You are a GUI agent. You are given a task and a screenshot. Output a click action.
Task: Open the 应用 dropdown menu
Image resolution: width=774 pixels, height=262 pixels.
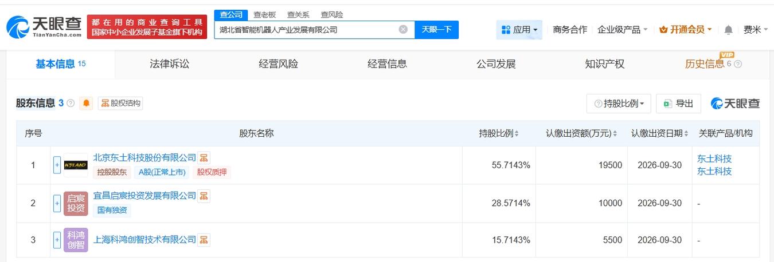click(519, 30)
